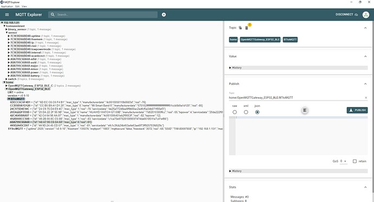Collapse the sensor tree node
This screenshot has height=202, width=374.
tap(7, 33)
